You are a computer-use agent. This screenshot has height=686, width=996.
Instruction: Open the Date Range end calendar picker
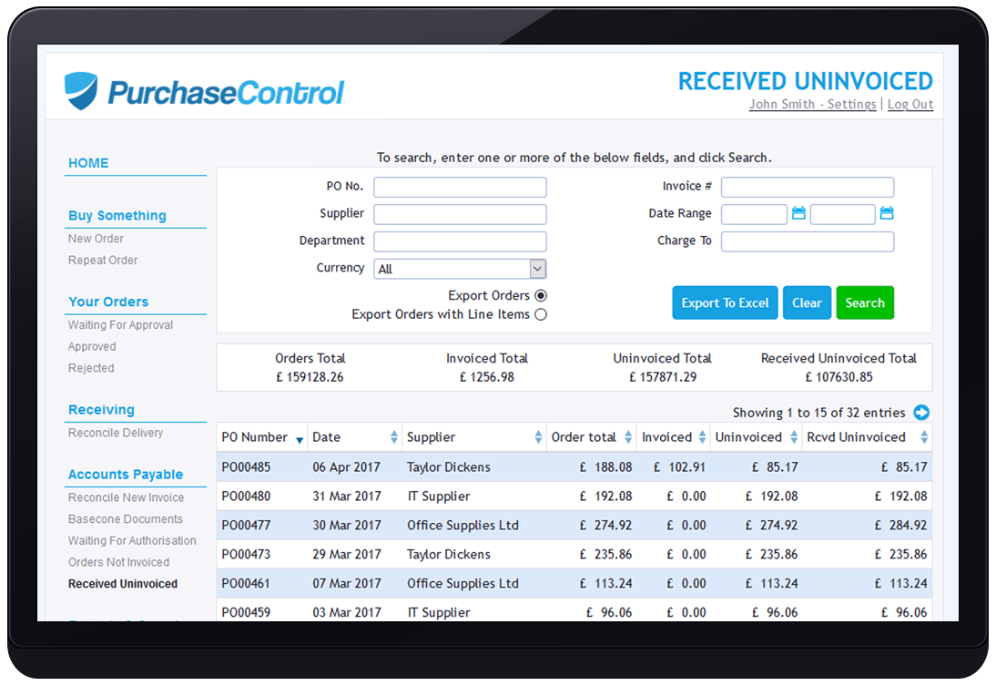click(887, 213)
